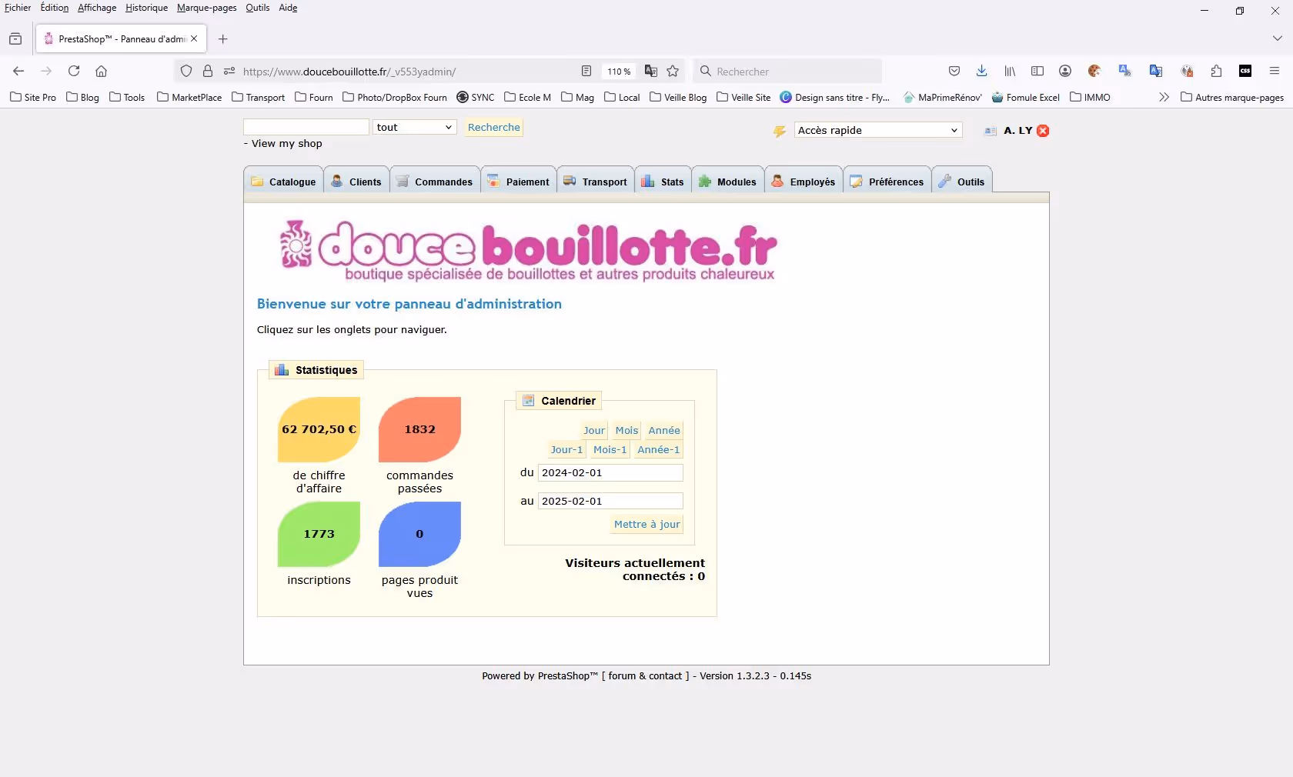Click the PrestaShop™ footer link
Viewport: 1293px width, 777px height.
567,676
